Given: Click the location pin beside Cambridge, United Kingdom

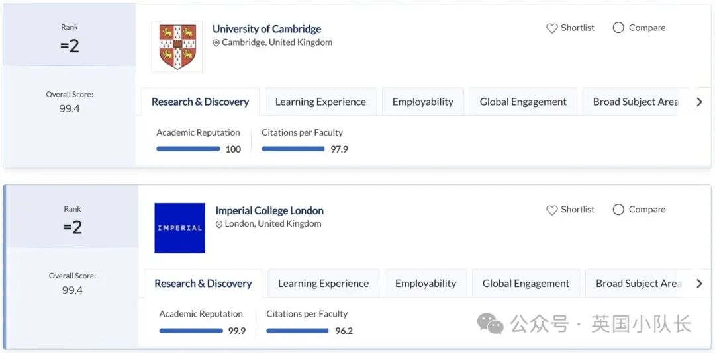Looking at the screenshot, I should click(x=216, y=43).
